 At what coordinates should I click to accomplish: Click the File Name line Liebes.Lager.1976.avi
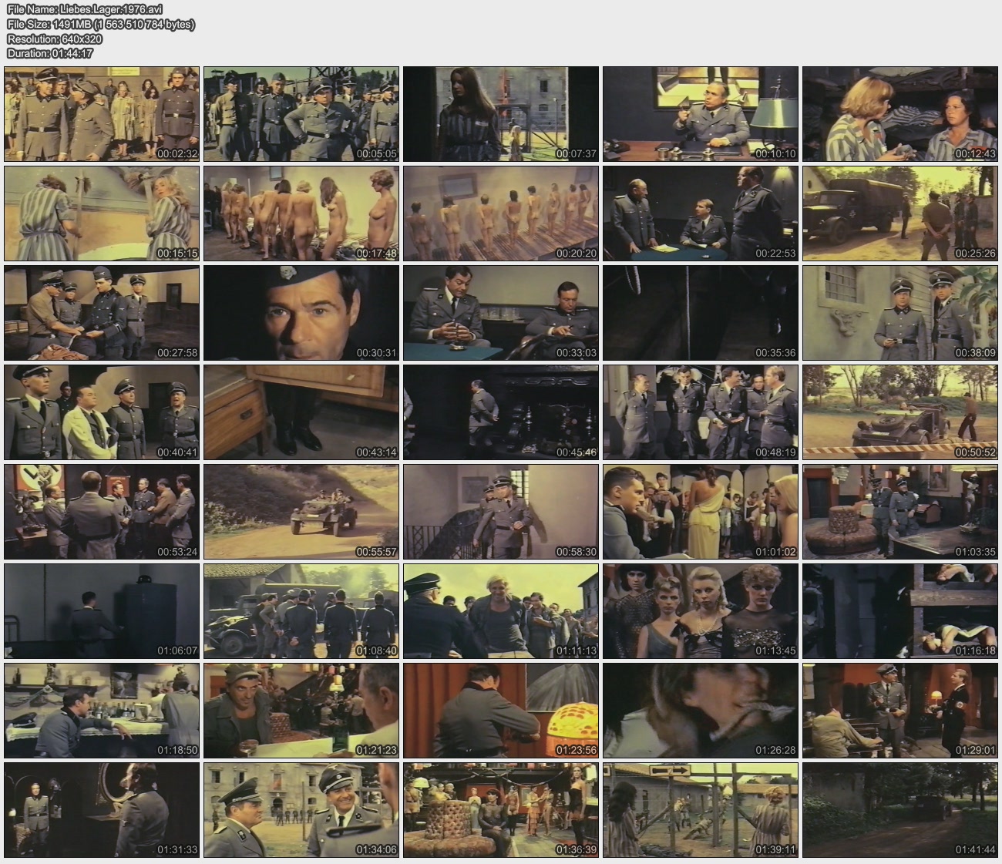[84, 10]
